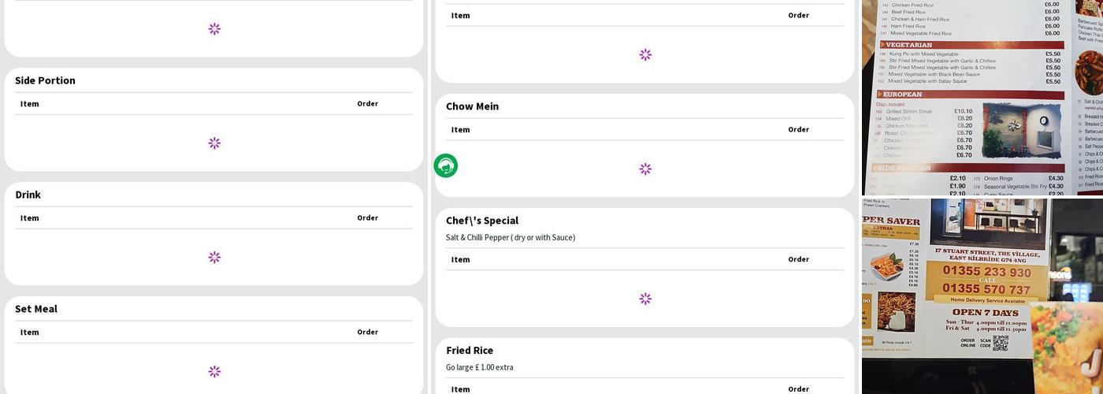Viewport: 1103px width, 394px height.
Task: Click the spinner above Side Portion card
Action: pyautogui.click(x=214, y=29)
